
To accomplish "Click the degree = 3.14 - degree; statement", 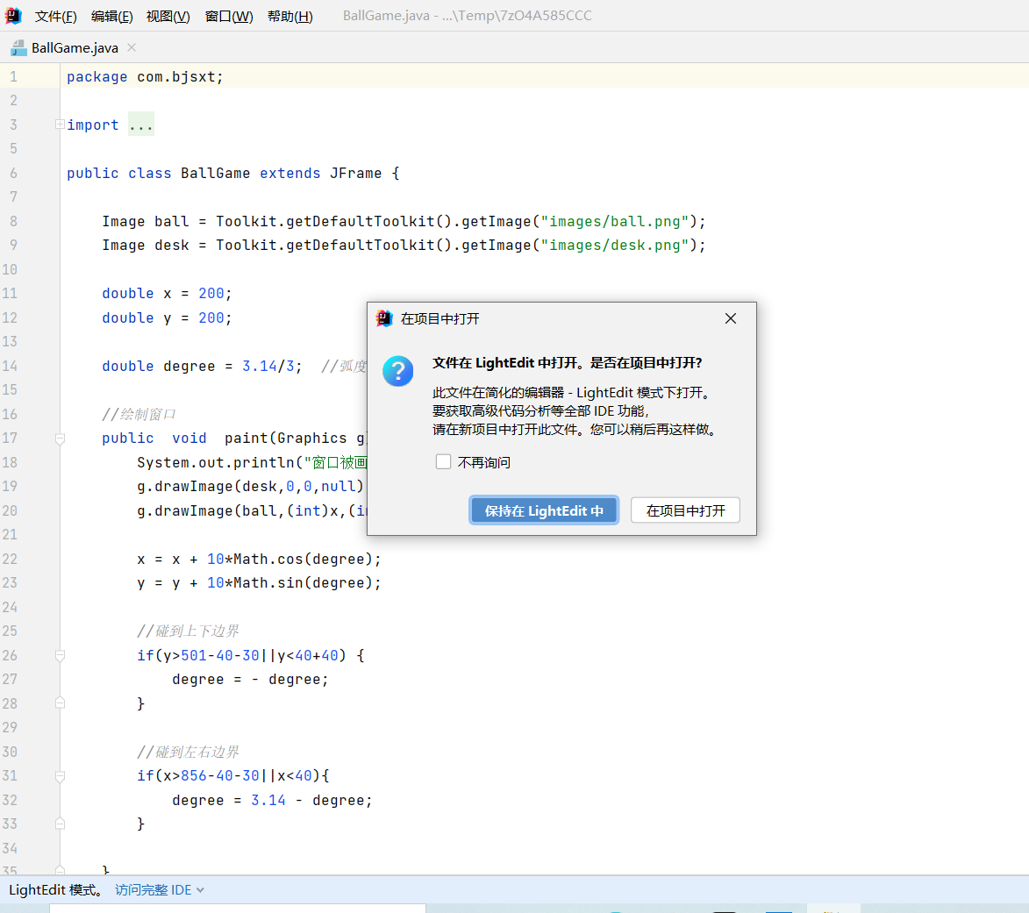I will tap(272, 800).
